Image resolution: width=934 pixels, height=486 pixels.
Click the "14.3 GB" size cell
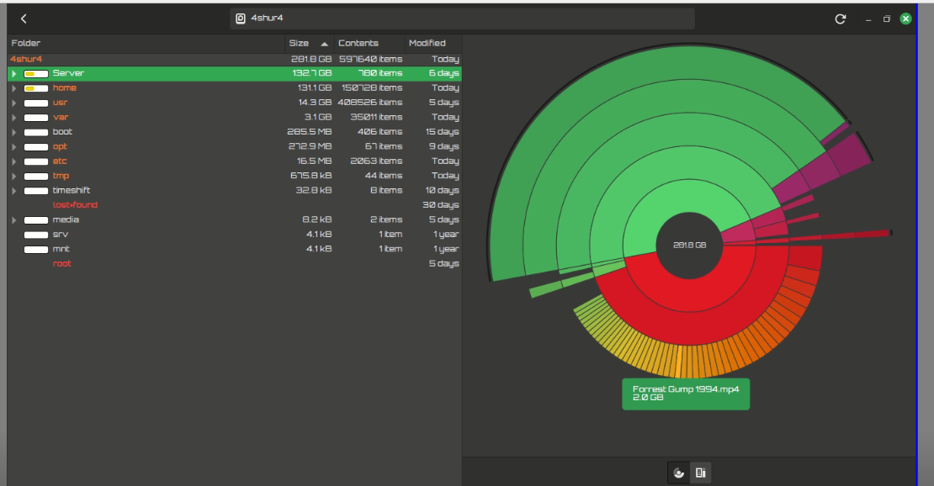(x=315, y=103)
